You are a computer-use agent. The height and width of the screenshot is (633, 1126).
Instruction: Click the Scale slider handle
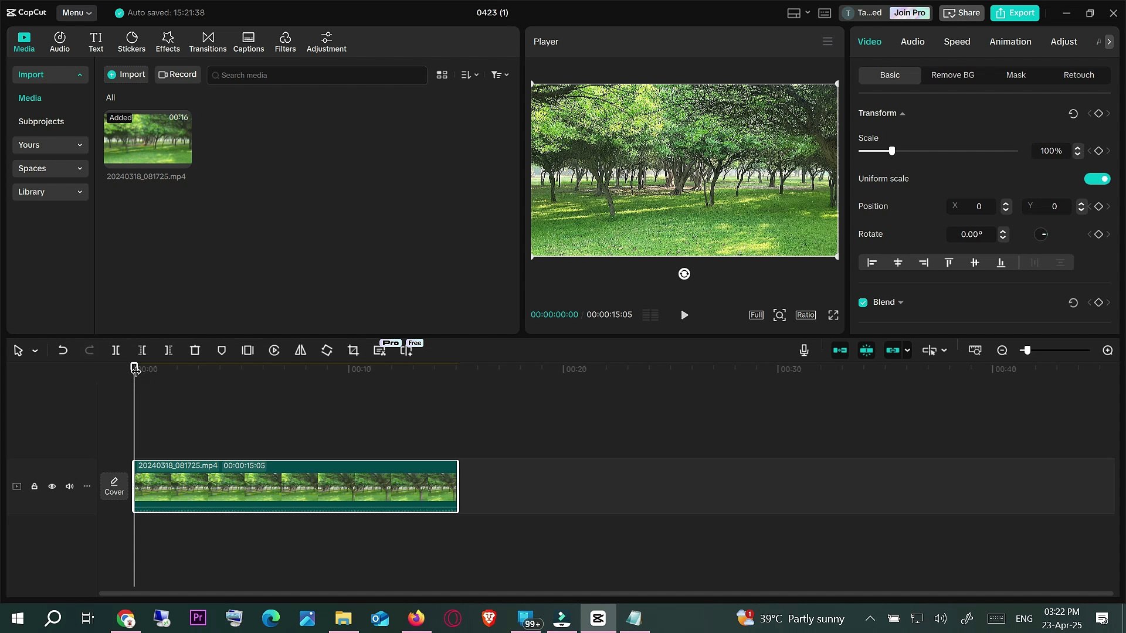pyautogui.click(x=891, y=151)
